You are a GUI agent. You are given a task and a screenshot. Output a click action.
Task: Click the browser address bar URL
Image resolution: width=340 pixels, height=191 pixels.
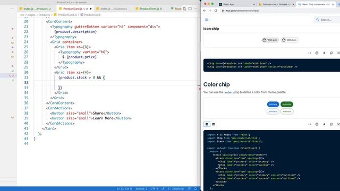click(x=242, y=11)
